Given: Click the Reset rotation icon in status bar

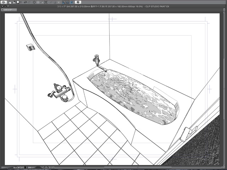Looking at the screenshot, I should click(51, 168).
